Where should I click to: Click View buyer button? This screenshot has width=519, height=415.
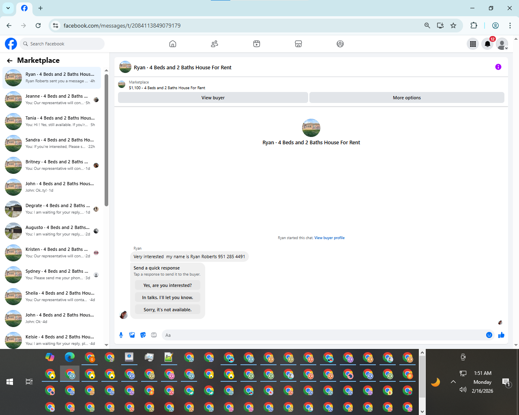point(213,98)
